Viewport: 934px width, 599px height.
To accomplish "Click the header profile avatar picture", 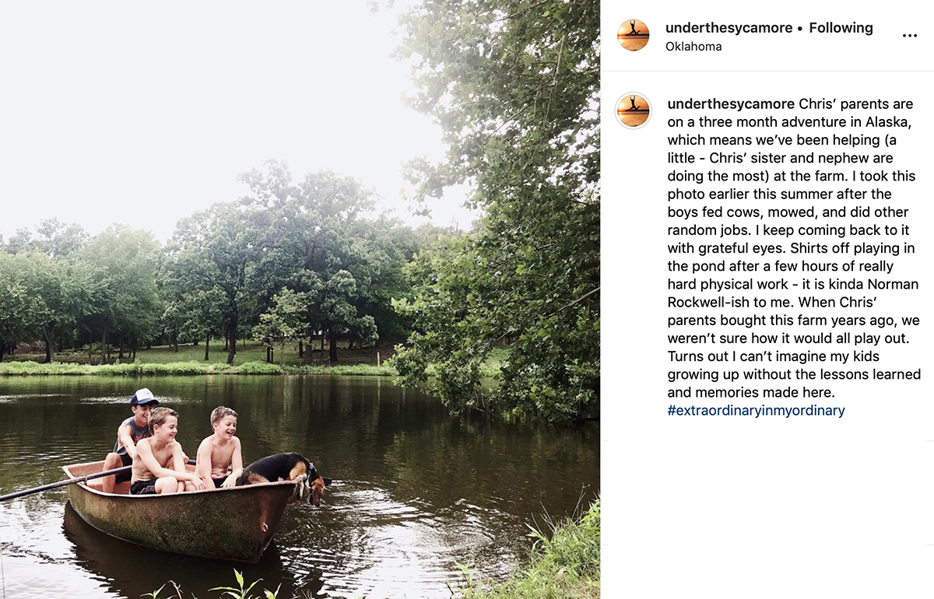I will (x=633, y=36).
